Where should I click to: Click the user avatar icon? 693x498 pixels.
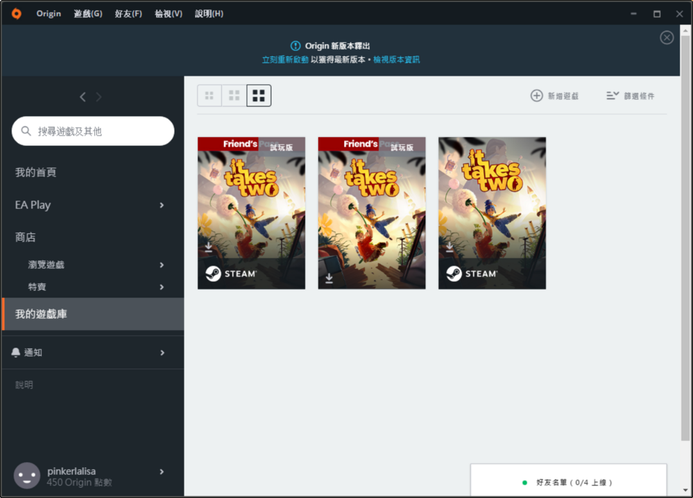(27, 476)
